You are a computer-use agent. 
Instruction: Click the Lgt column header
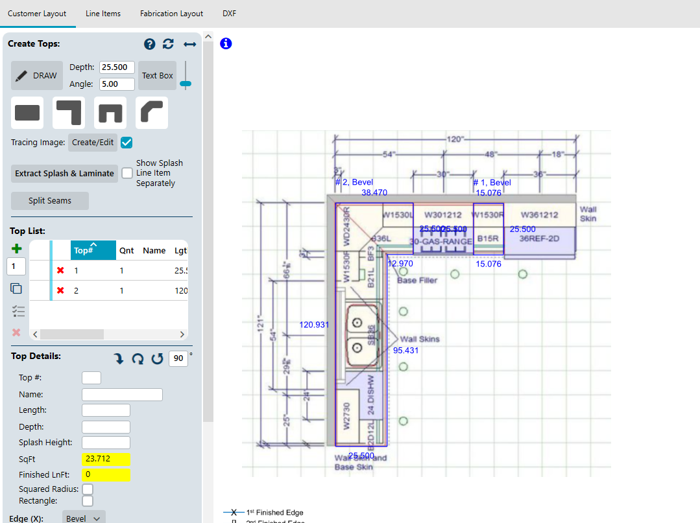180,251
